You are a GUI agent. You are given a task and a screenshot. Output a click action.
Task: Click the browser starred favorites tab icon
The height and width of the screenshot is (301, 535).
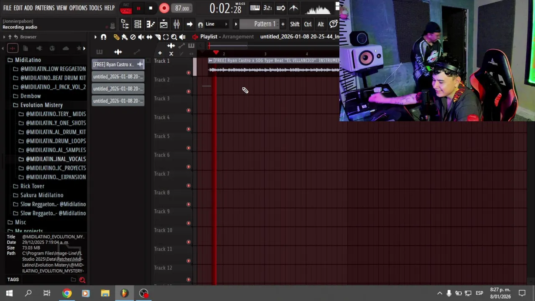(x=79, y=48)
